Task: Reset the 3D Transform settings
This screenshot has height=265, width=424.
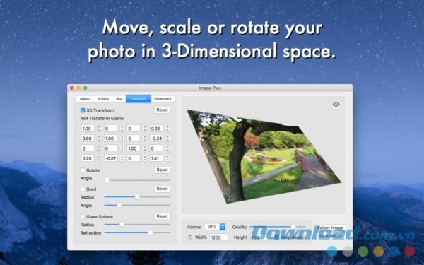Action: [163, 110]
